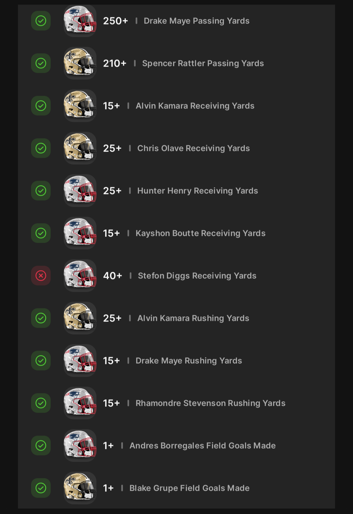Open Drake Maye Passing Yards leg
353x514 pixels.
tap(196, 21)
